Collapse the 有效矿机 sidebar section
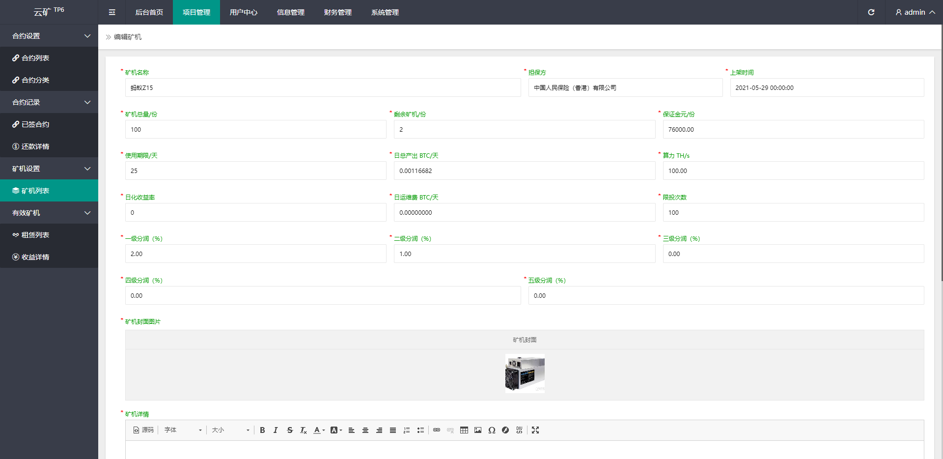Screen dimensions: 943x459 pos(49,213)
